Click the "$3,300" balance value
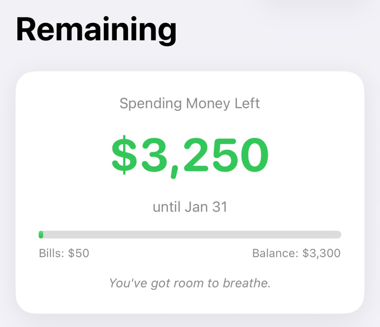 tap(321, 253)
